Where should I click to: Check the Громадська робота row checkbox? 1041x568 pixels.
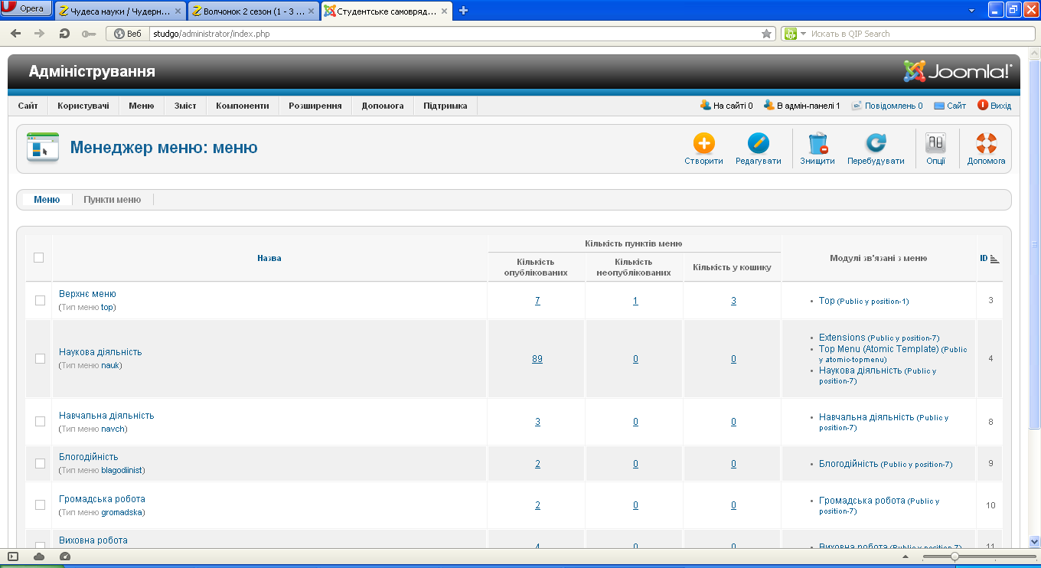tap(40, 504)
